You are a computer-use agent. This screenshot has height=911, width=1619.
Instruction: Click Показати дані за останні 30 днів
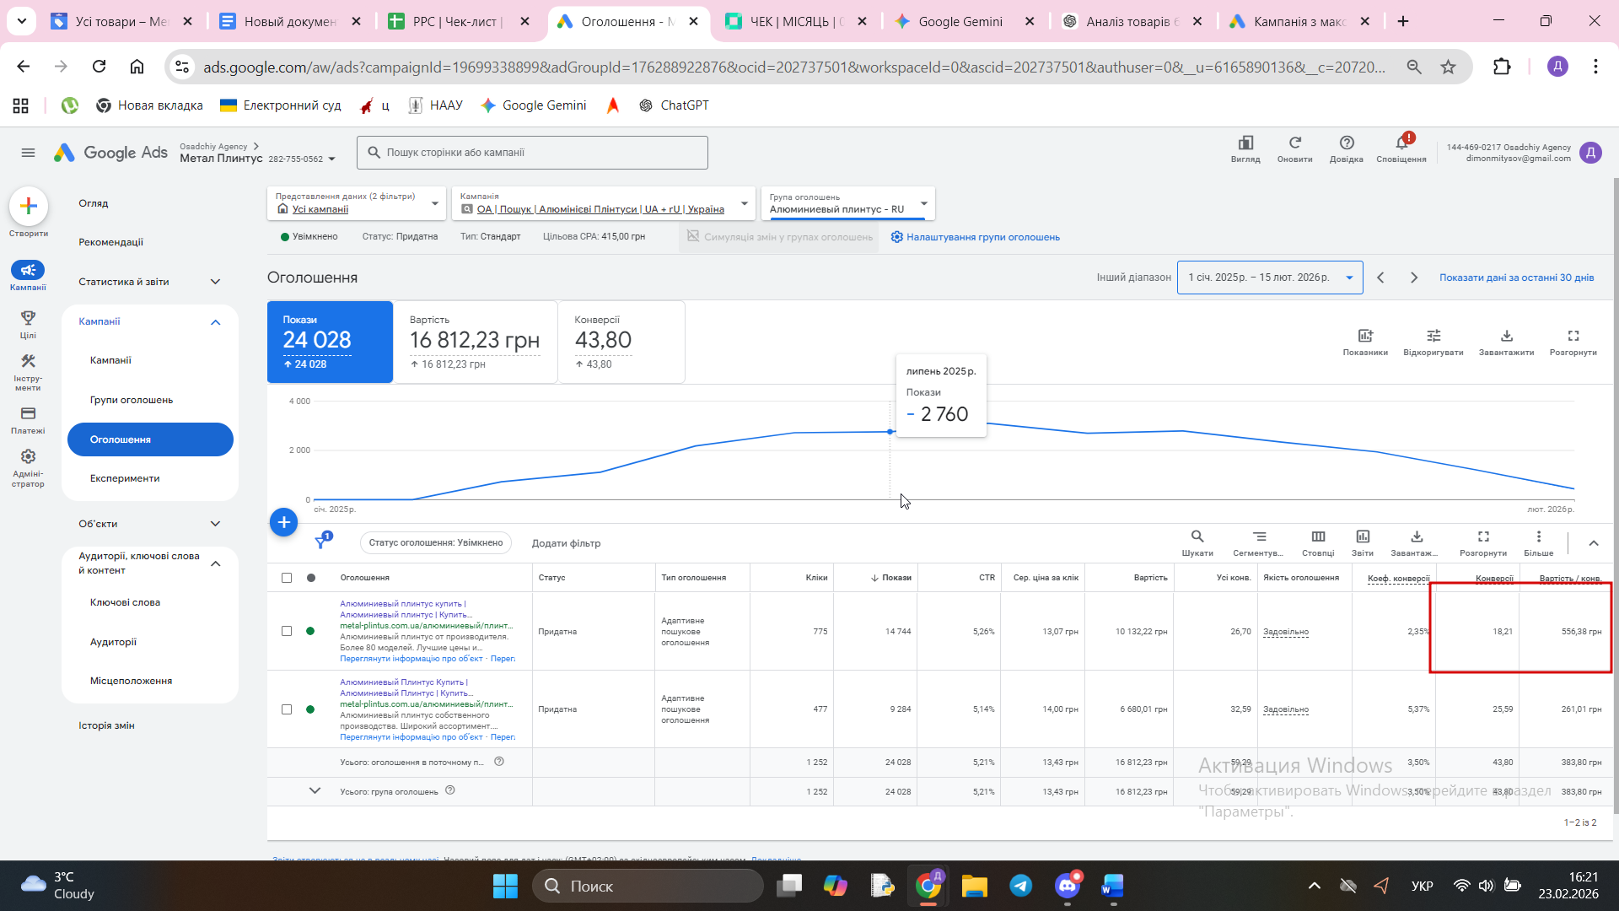coord(1515,278)
